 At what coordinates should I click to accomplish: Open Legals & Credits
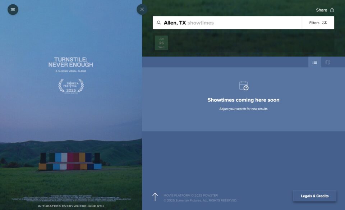(315, 196)
